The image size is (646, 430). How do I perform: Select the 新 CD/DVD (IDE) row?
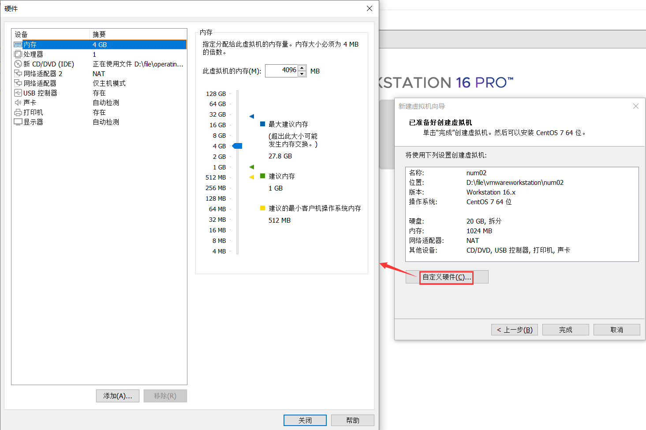pos(100,64)
